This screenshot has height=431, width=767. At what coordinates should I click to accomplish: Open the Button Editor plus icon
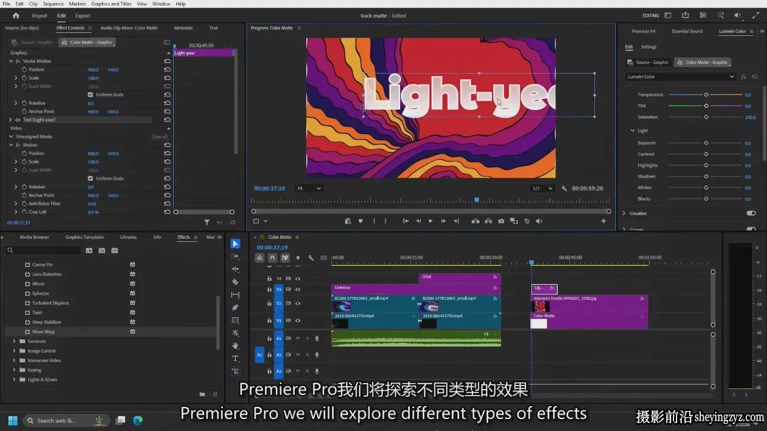(x=603, y=221)
